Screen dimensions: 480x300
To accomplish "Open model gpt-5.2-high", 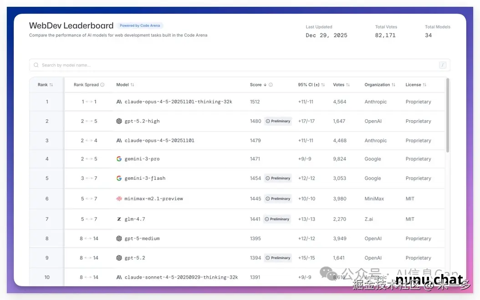I will 142,121.
